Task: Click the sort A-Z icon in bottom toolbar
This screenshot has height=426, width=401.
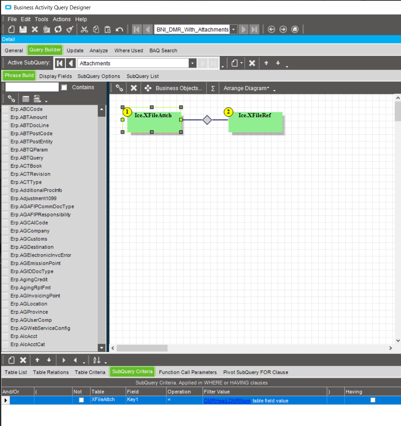Action: coord(97,360)
